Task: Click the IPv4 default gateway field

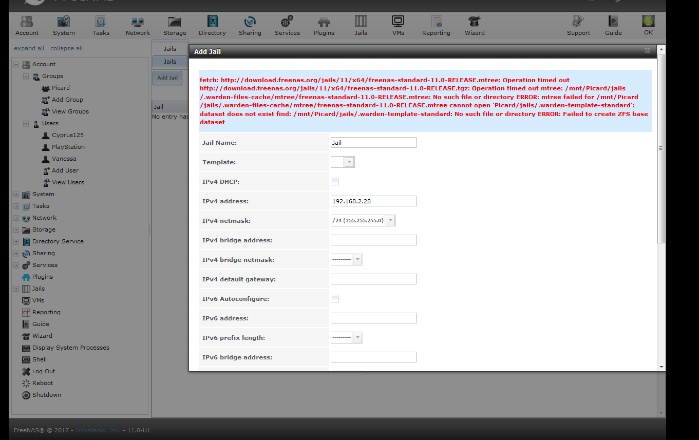Action: click(x=373, y=279)
